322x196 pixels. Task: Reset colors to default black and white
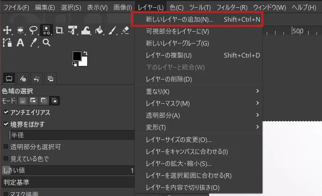coord(75,64)
